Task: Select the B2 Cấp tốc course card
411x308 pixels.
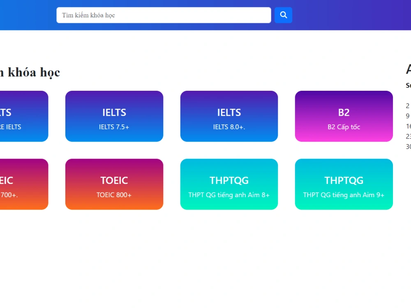Action: coord(344,116)
